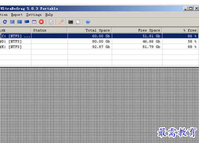
Task: Sort by the Status column header
Action: (49, 30)
